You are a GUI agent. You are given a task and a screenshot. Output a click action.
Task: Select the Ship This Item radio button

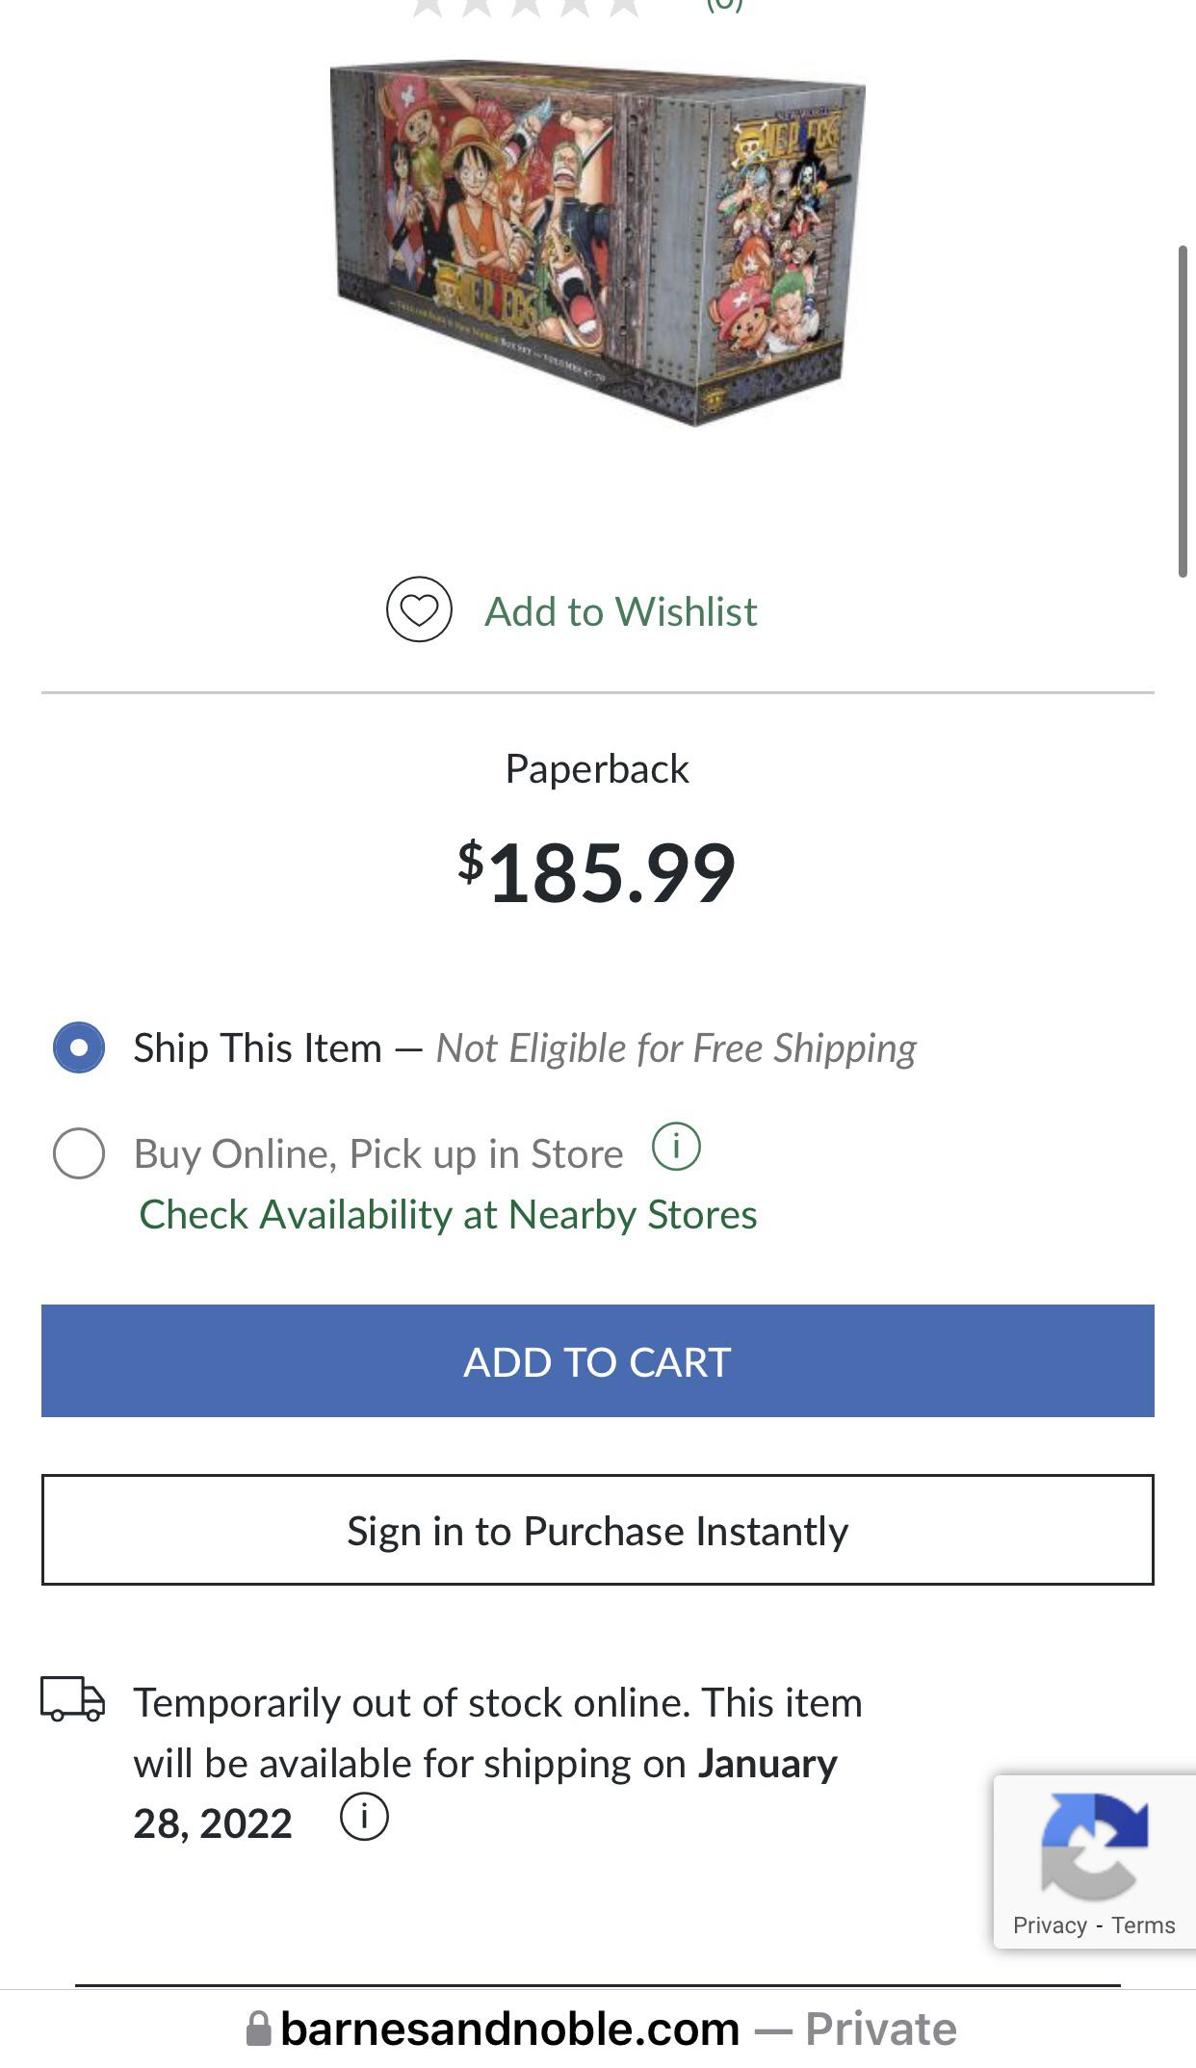(x=79, y=1047)
